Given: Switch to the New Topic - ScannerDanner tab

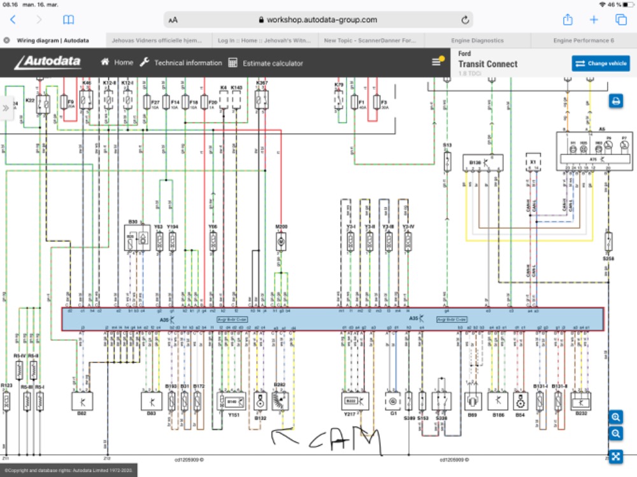Looking at the screenshot, I should click(x=369, y=40).
